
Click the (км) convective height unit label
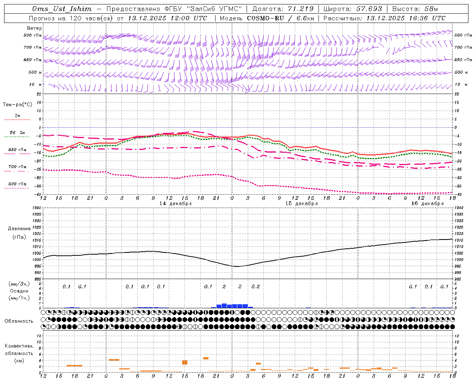19,360
